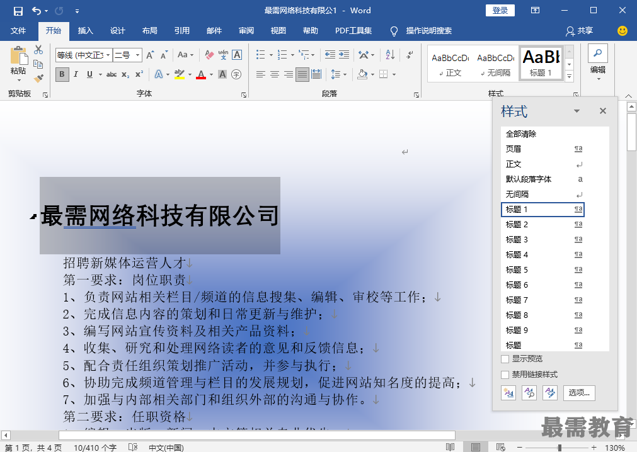Open the line spacing dropdown
The image size is (637, 452).
point(339,74)
